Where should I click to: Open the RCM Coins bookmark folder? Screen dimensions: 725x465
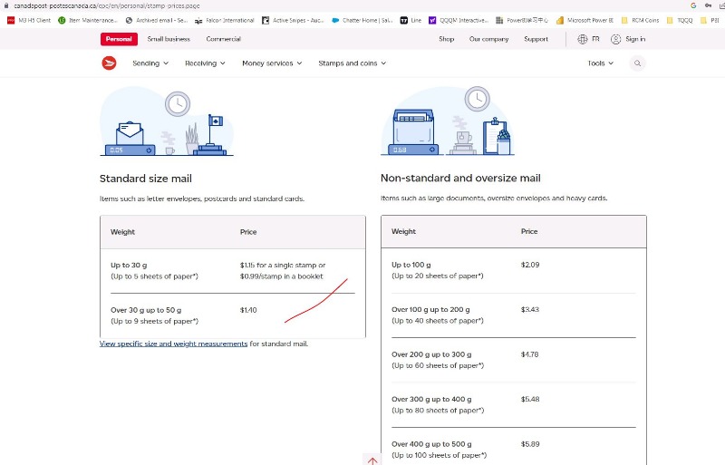tap(641, 20)
